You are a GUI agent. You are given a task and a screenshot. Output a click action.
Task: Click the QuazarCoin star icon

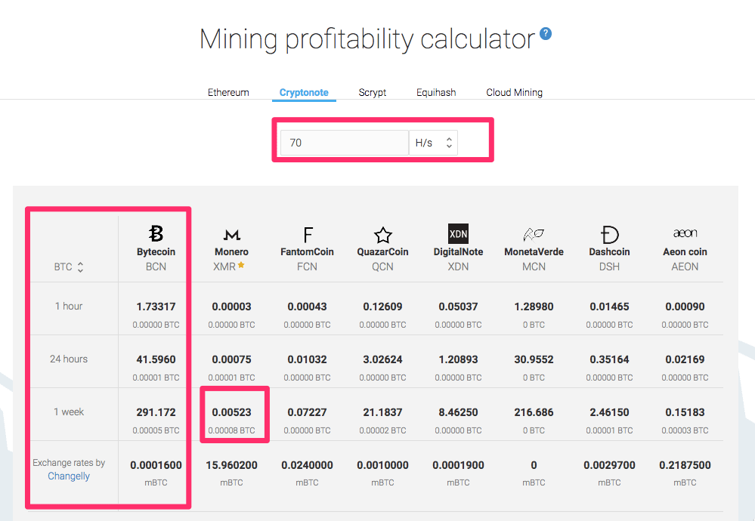point(382,234)
